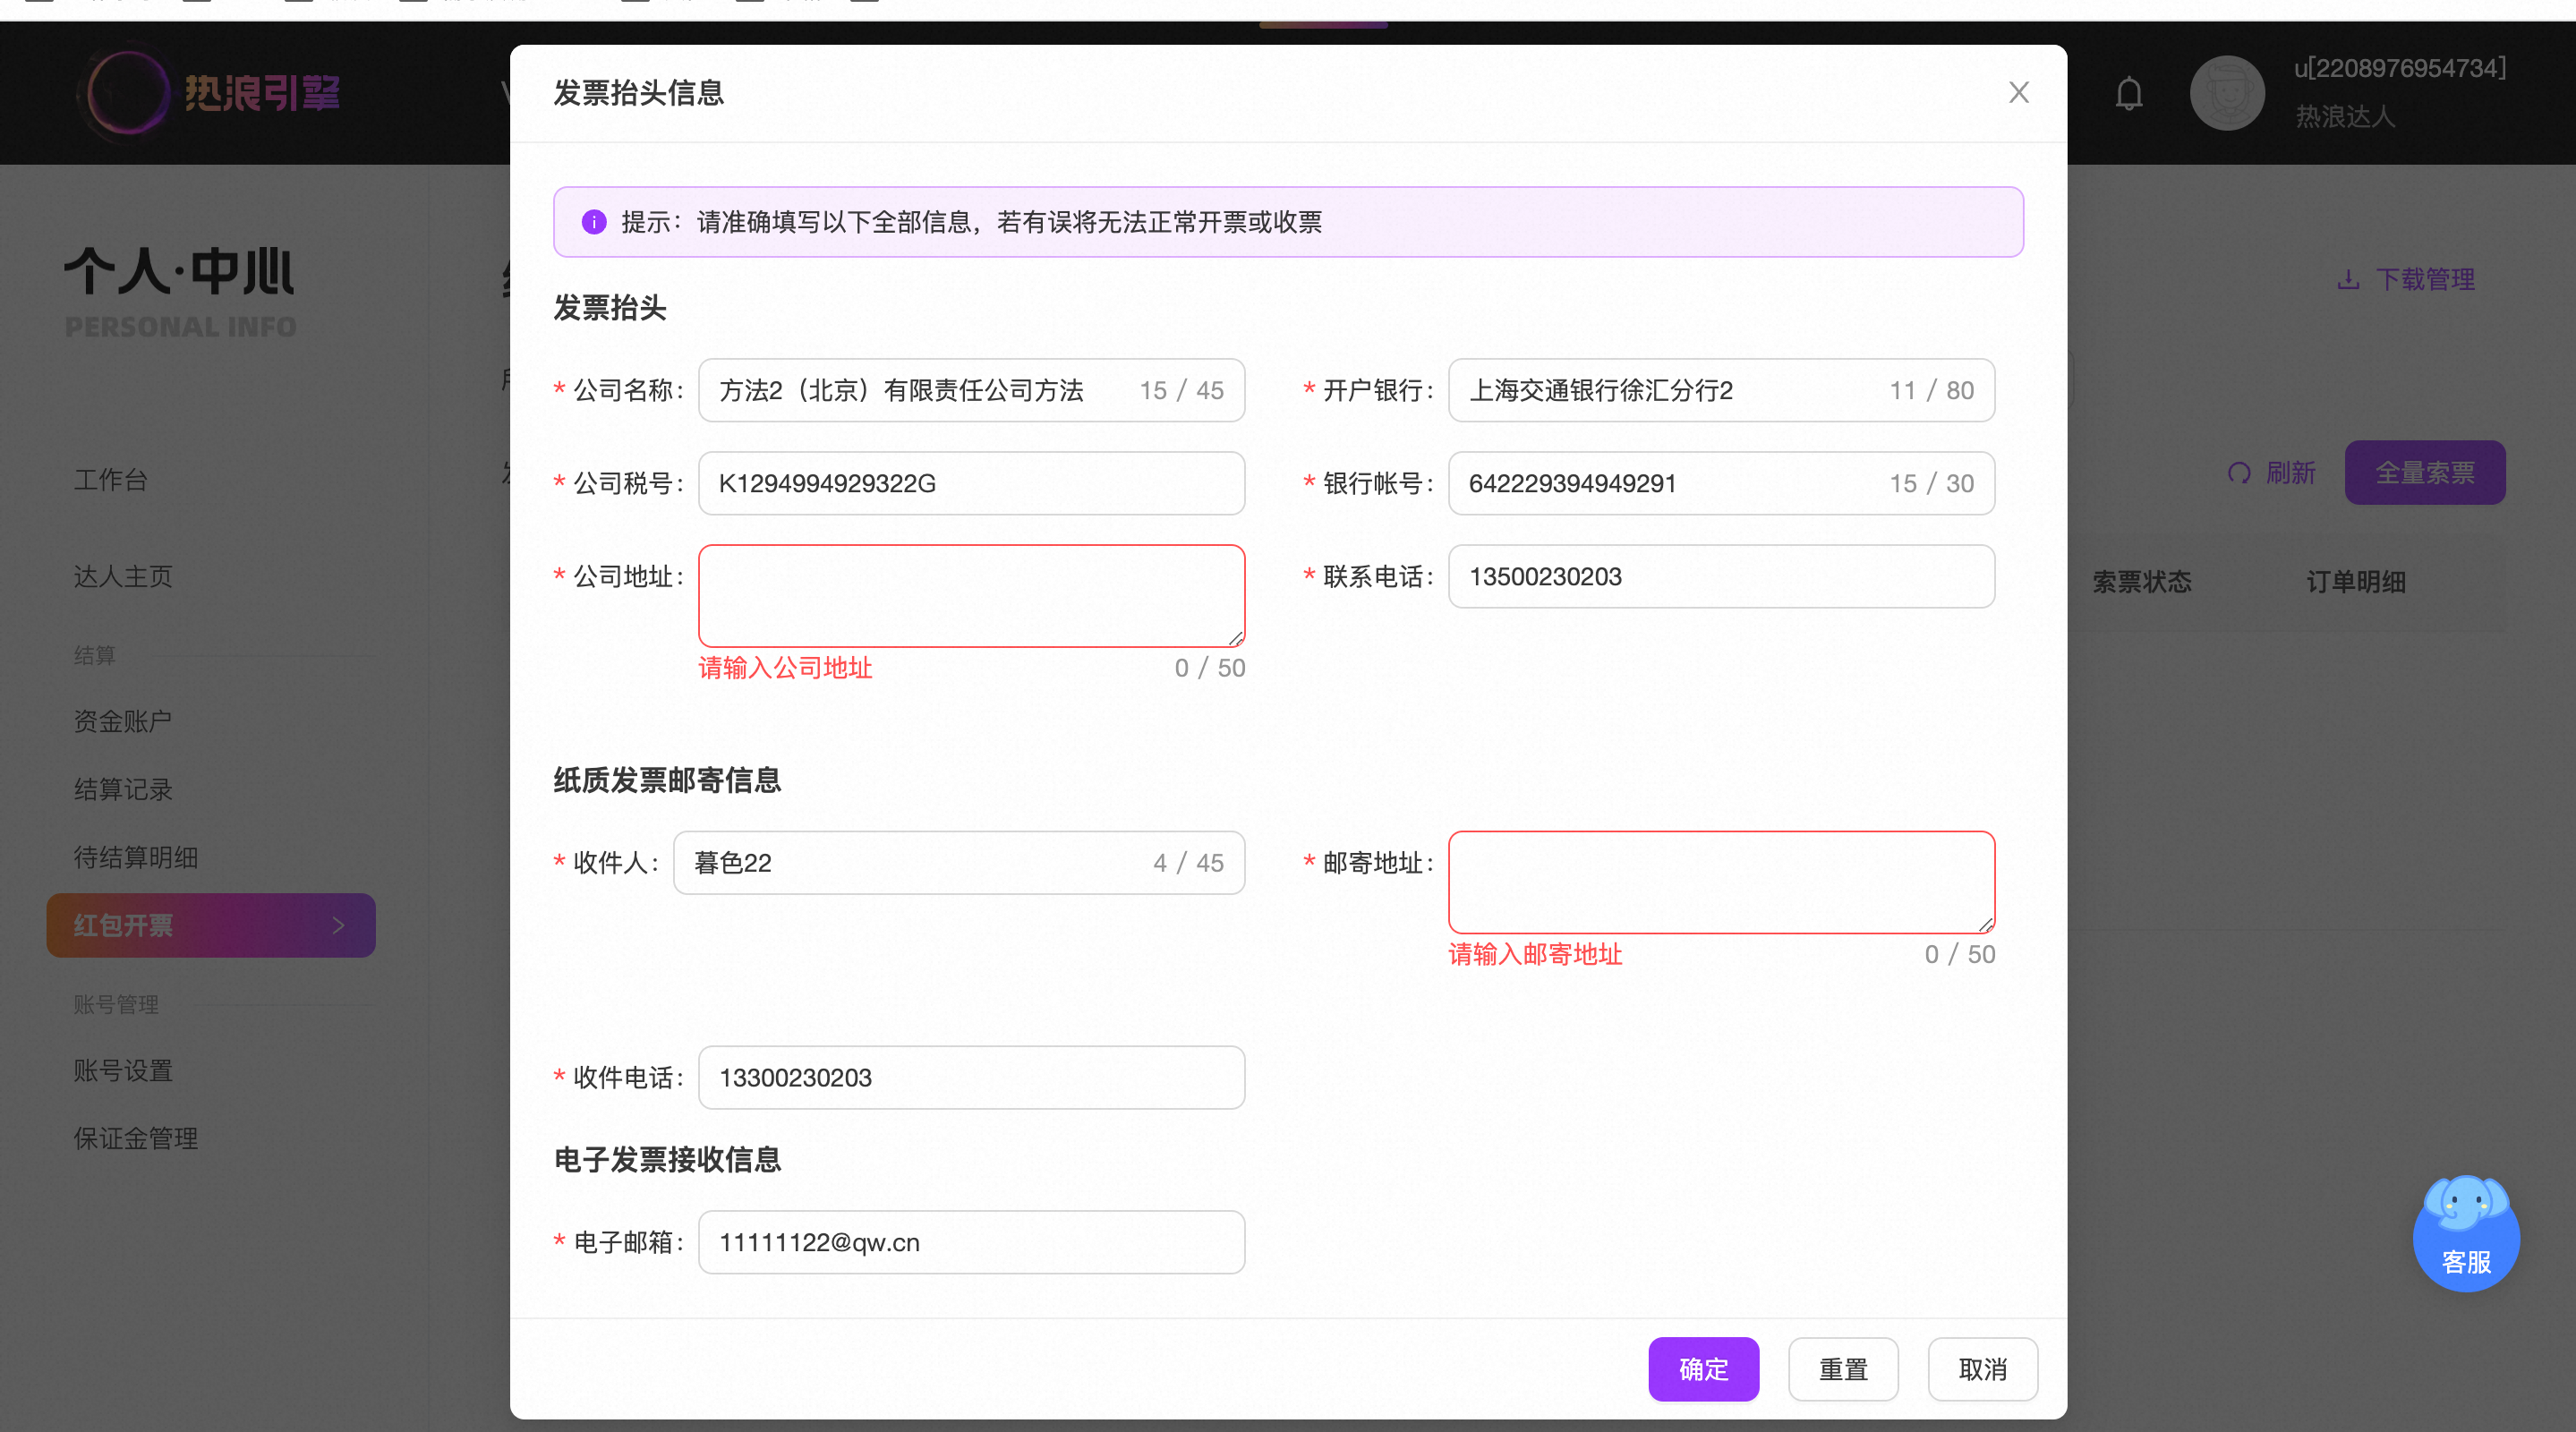
Task: Open 达人主页 in the sidebar
Action: (123, 577)
